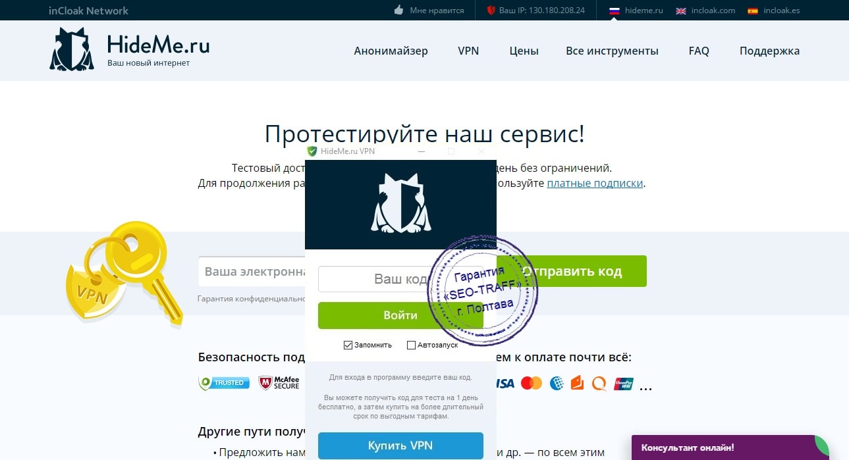Click the more payment methods ellipsis
Screen dimensions: 849x460
coord(645,388)
